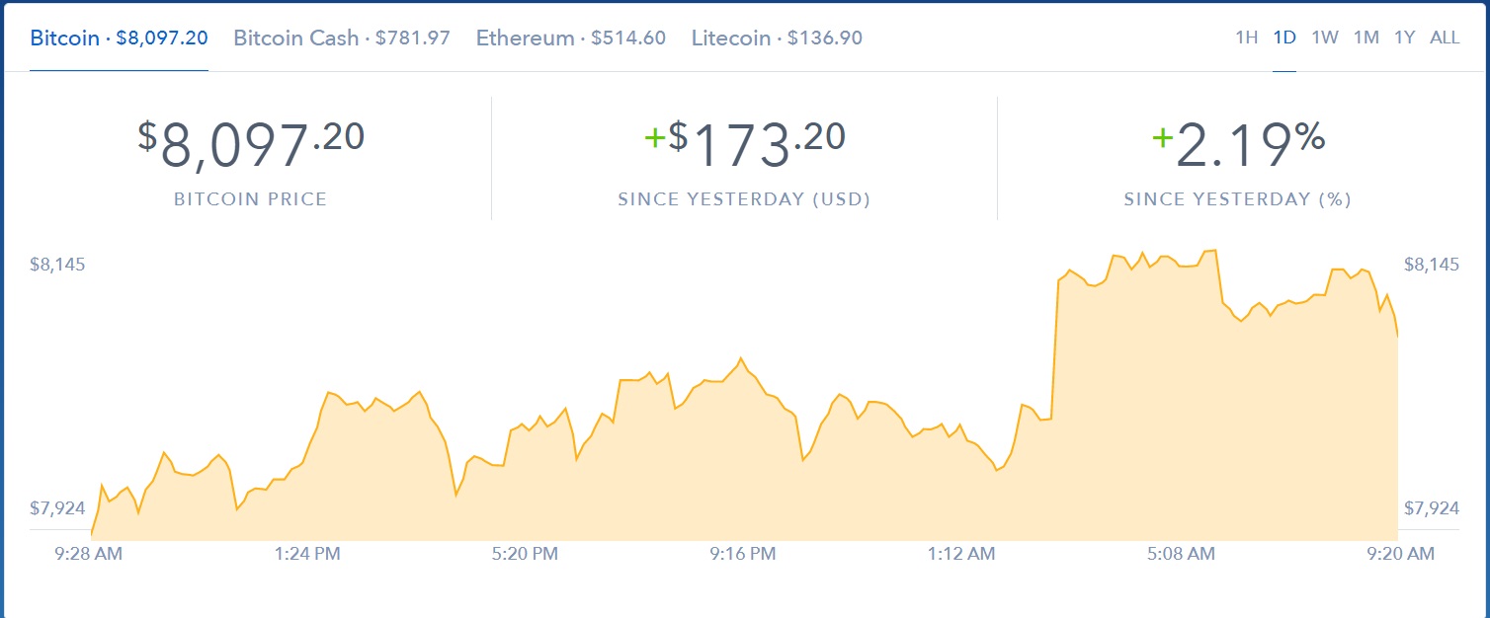Viewport: 1490px width, 618px height.
Task: Open the Ethereum price tab
Action: [x=570, y=39]
